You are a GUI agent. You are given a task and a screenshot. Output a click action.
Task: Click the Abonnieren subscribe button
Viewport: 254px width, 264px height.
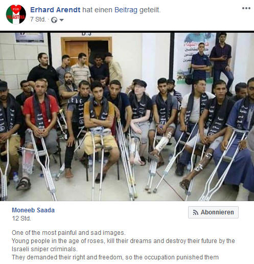213,212
